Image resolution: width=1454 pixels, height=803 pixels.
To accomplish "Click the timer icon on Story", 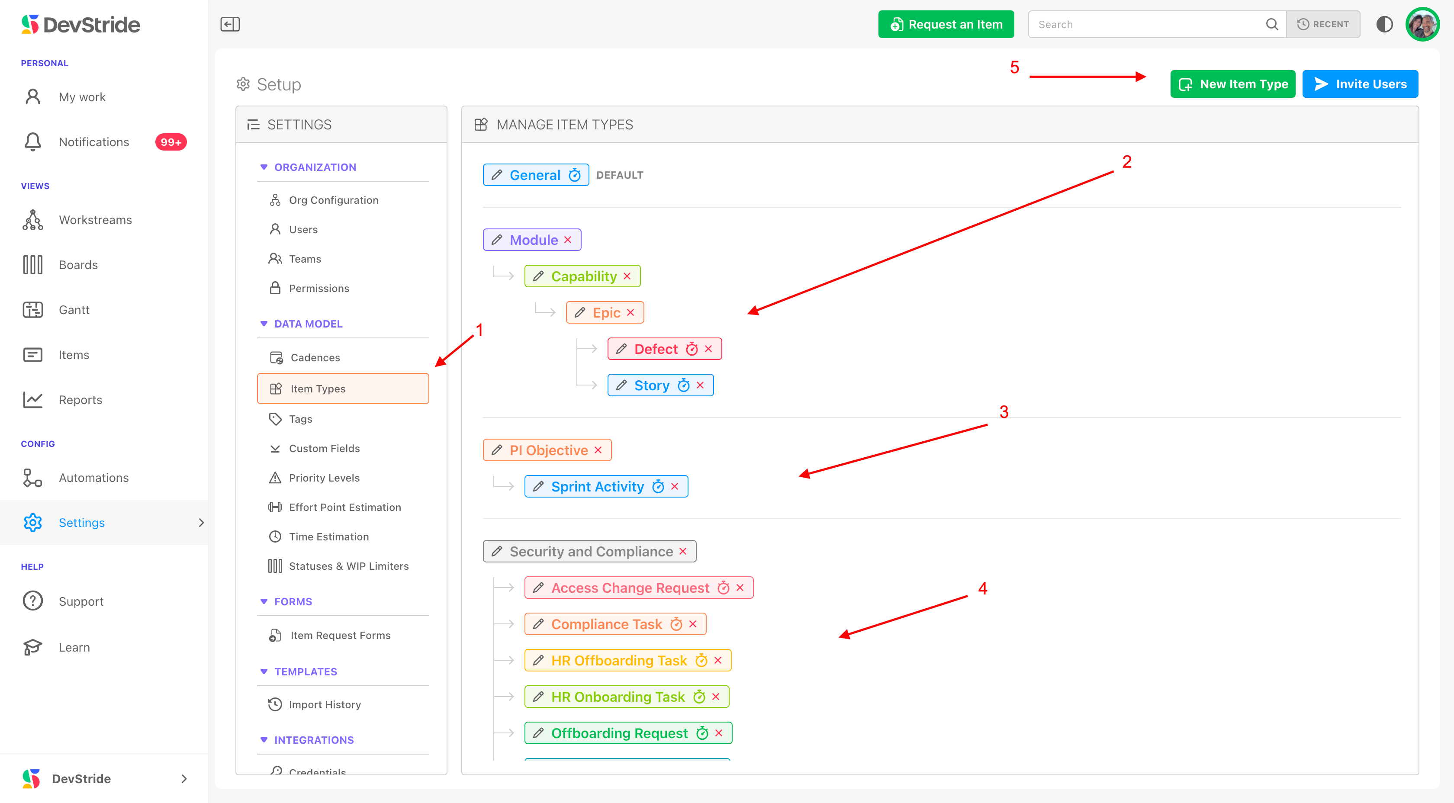I will point(683,385).
